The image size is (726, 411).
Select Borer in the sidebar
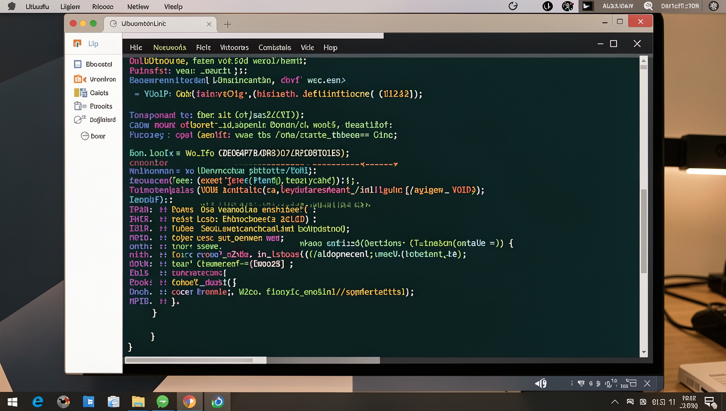(x=98, y=136)
